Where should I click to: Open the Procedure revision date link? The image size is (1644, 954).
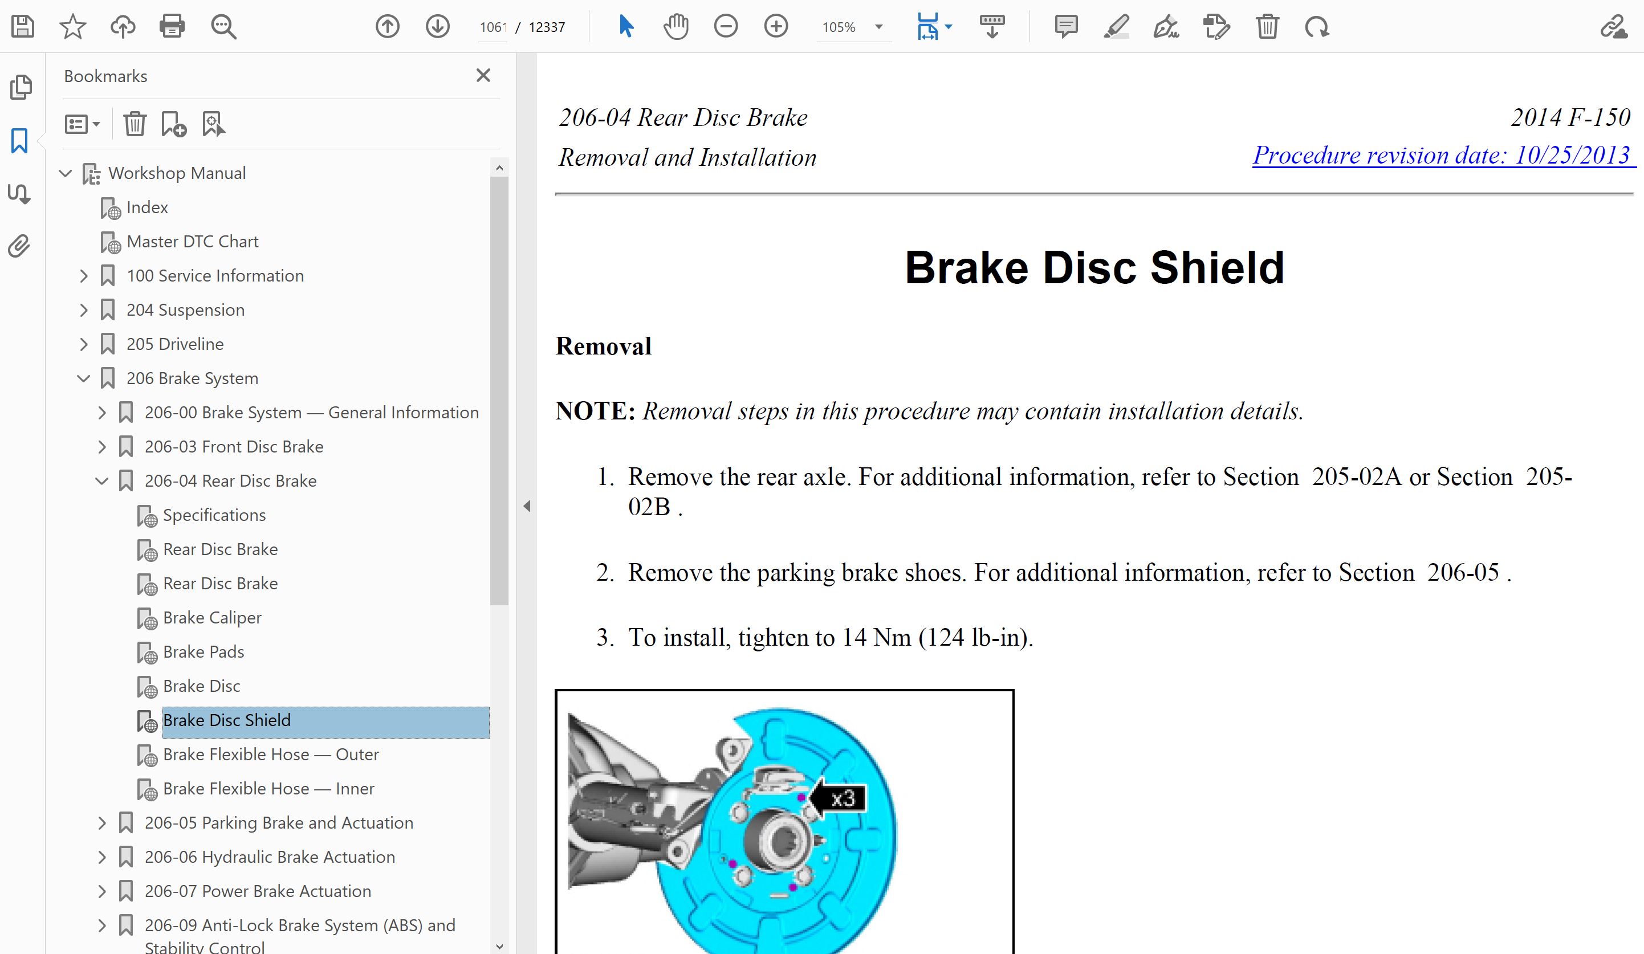pyautogui.click(x=1440, y=155)
